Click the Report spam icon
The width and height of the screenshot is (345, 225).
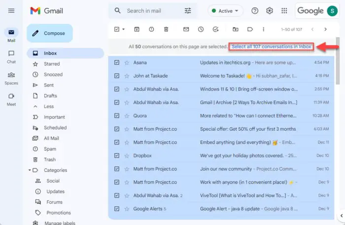(151, 29)
